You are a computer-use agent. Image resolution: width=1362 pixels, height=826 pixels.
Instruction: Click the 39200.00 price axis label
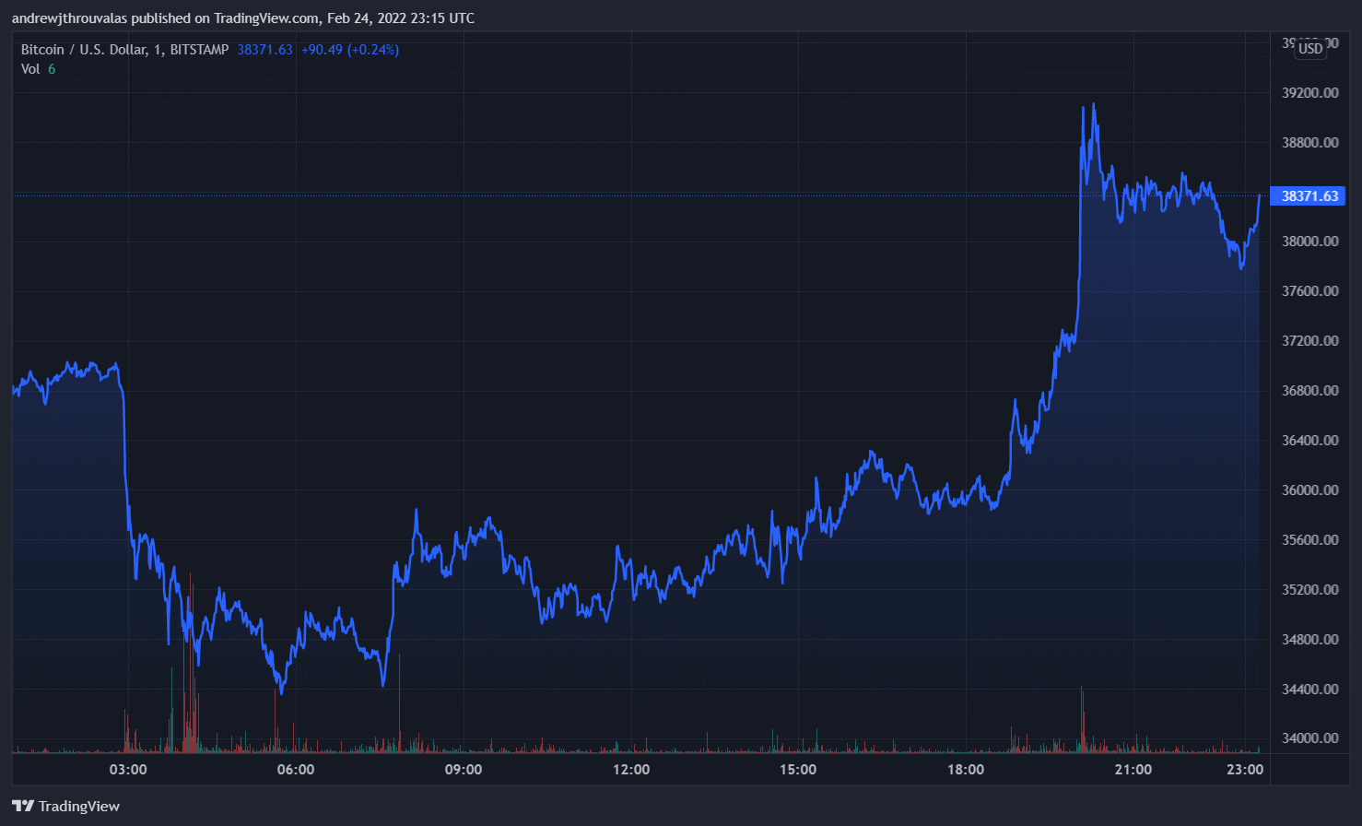pyautogui.click(x=1310, y=93)
